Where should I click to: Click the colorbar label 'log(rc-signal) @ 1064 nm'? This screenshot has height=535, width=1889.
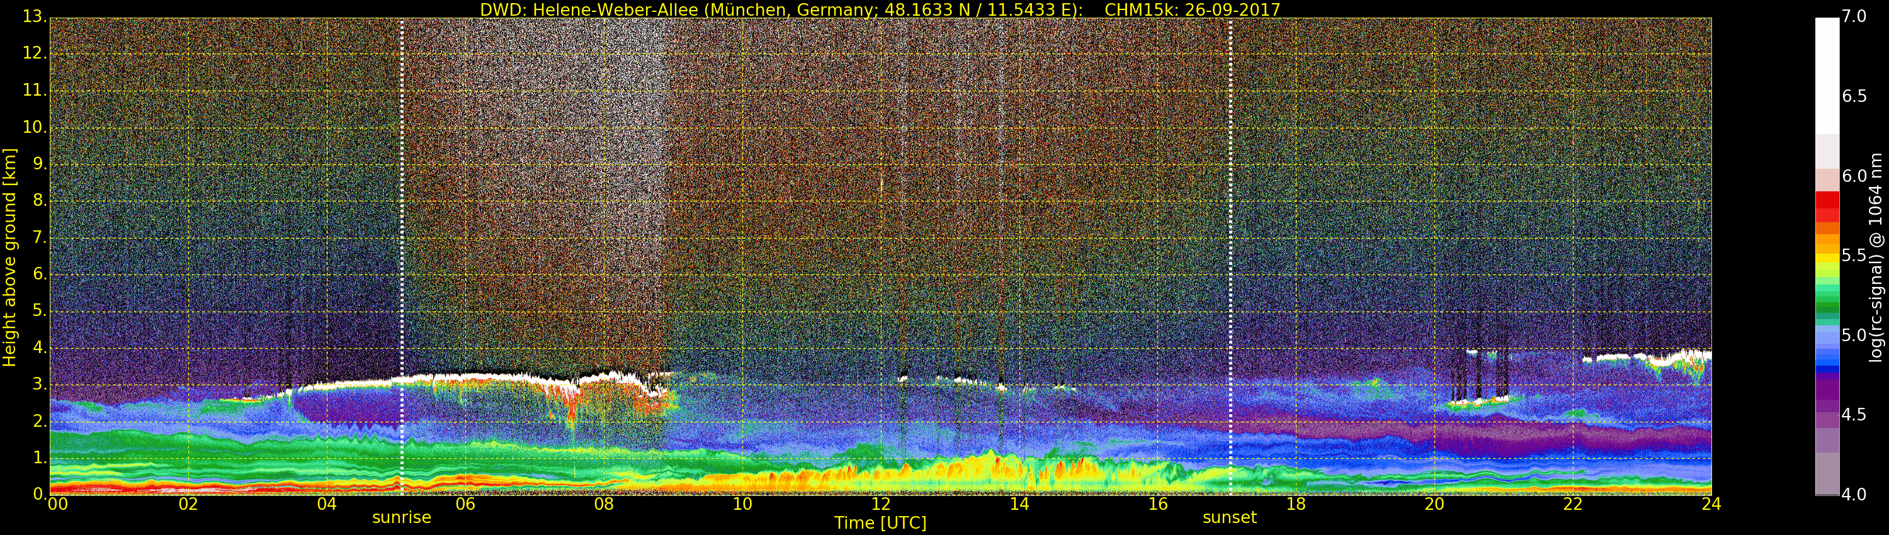(x=1875, y=257)
